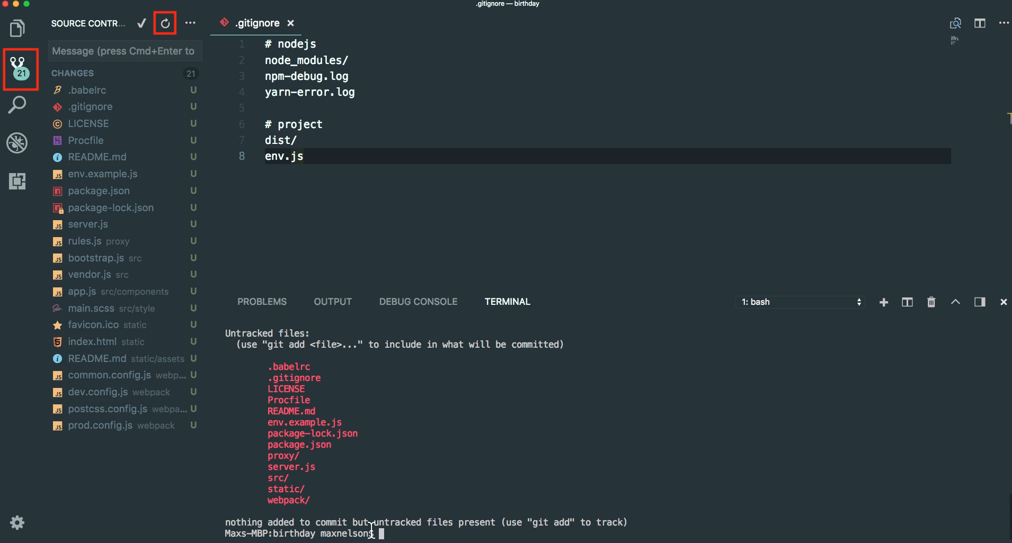The width and height of the screenshot is (1012, 543).
Task: Open the Manage gear icon
Action: (17, 523)
